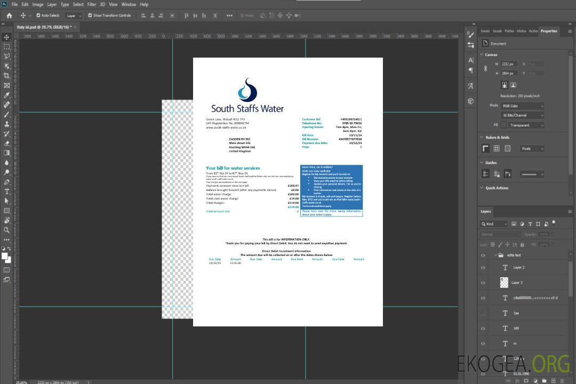This screenshot has width=576, height=384.
Task: Toggle Show Transform Controls checkbox
Action: click(90, 15)
